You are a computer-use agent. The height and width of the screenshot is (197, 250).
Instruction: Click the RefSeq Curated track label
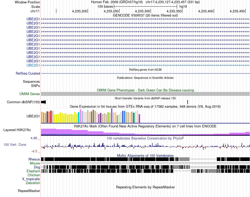click(x=28, y=73)
